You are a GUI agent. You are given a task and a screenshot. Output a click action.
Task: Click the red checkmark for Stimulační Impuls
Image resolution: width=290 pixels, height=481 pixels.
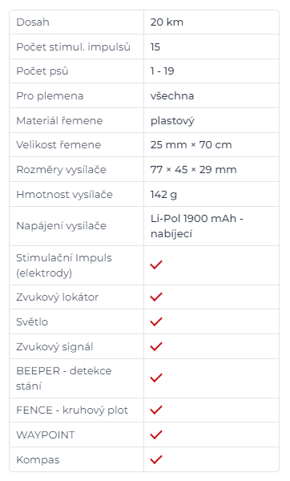point(156,265)
